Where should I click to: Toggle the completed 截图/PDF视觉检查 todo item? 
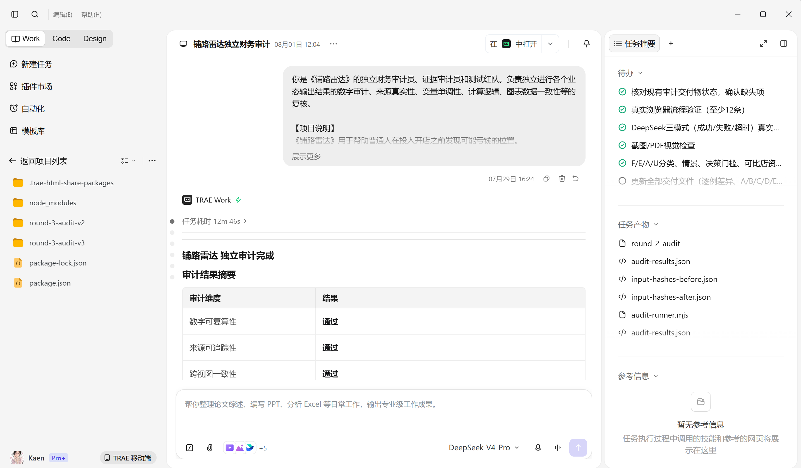pyautogui.click(x=622, y=145)
